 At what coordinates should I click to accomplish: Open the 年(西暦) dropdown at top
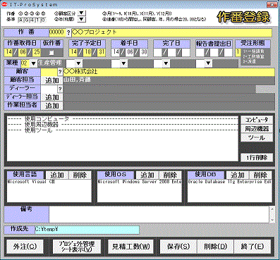[x=81, y=19]
